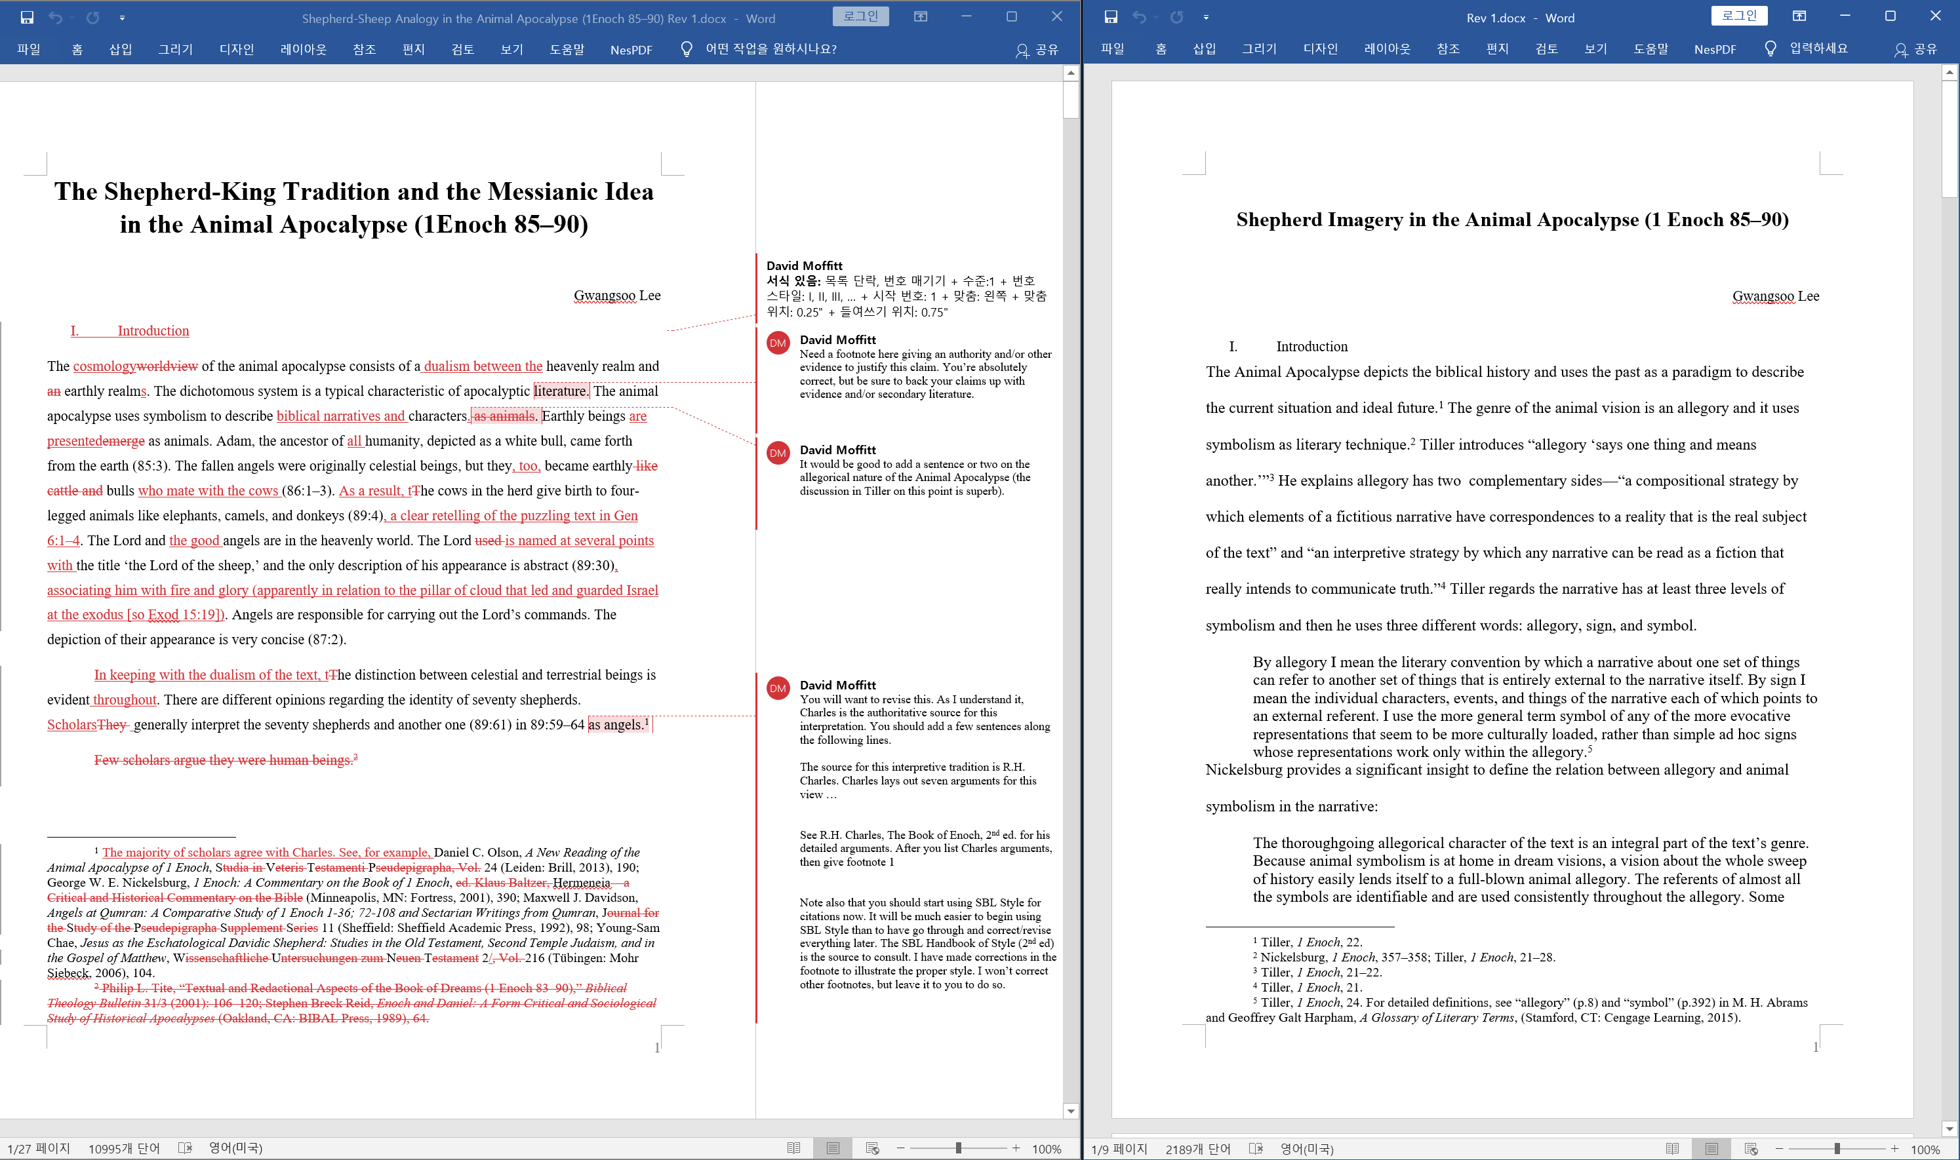Click DM avatar on Charles interpretation comment
The height and width of the screenshot is (1160, 1960).
click(778, 688)
